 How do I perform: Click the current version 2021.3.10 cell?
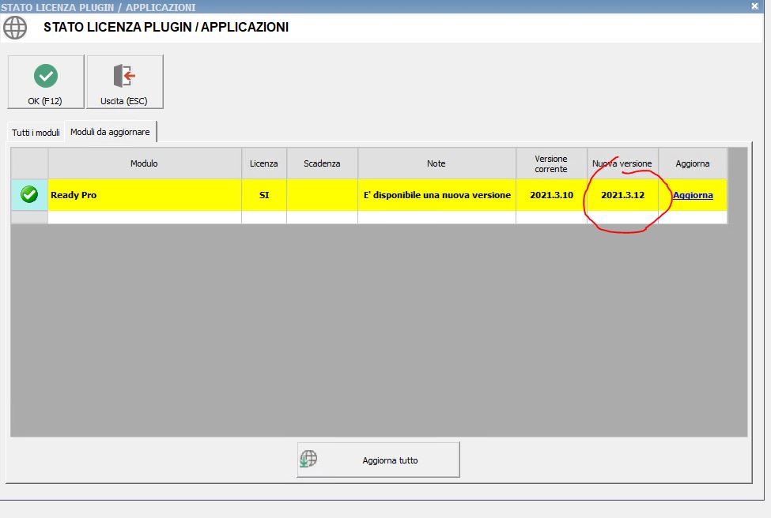coord(551,195)
